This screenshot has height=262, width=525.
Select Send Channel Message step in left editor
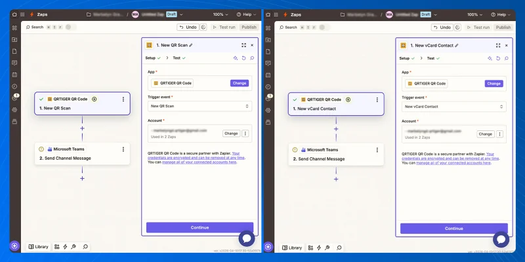click(x=82, y=154)
